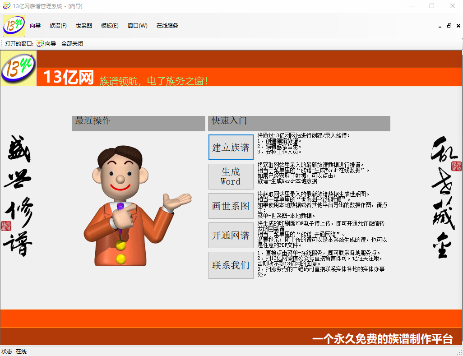Open the 世系图 menu
The image size is (463, 356).
coord(84,26)
